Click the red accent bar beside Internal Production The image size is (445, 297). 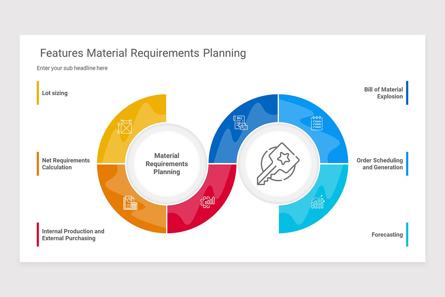(37, 234)
